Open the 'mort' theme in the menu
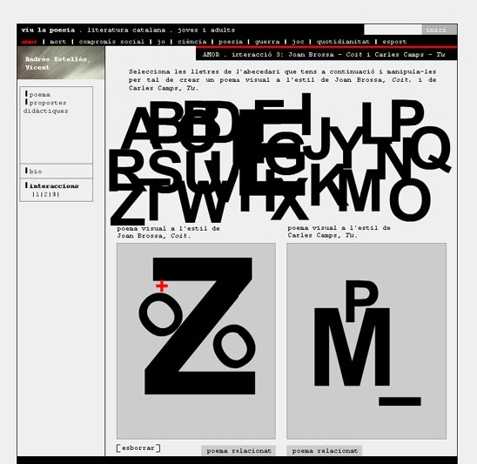Viewport: 477px width, 464px height. (x=57, y=42)
